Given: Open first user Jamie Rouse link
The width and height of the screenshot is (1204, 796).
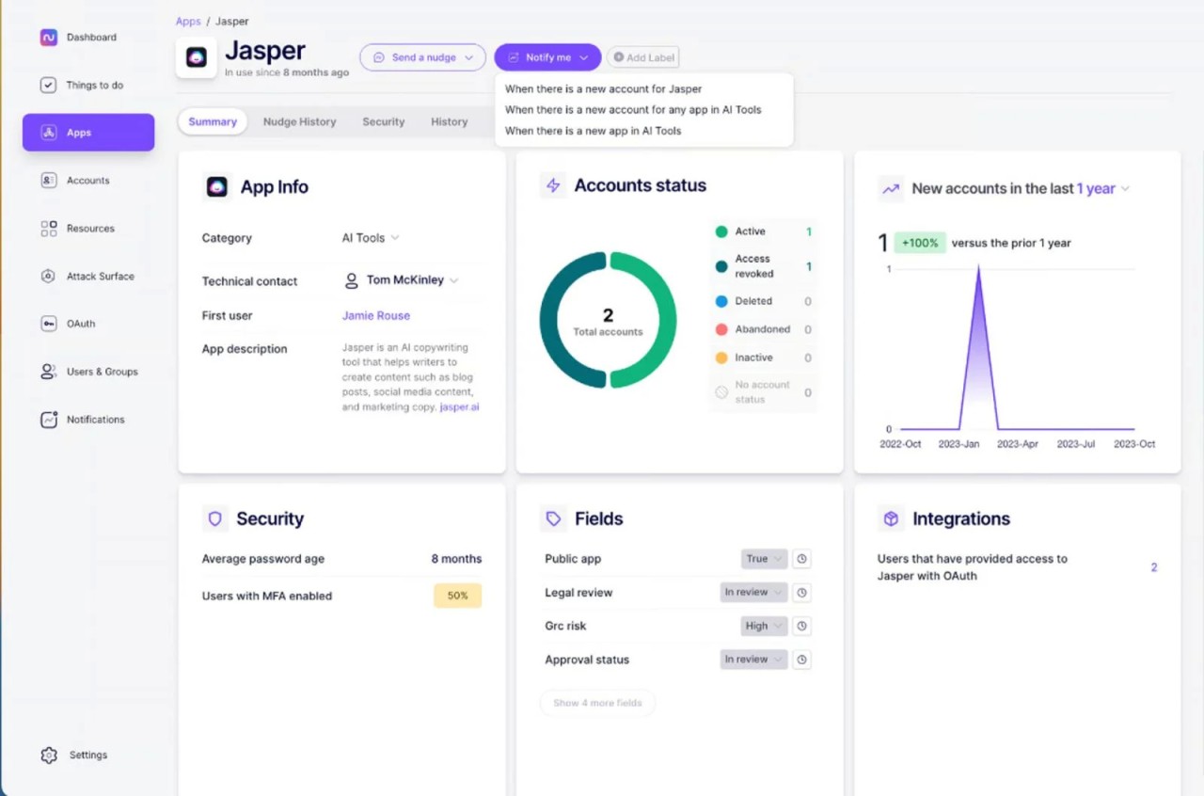Looking at the screenshot, I should 376,316.
